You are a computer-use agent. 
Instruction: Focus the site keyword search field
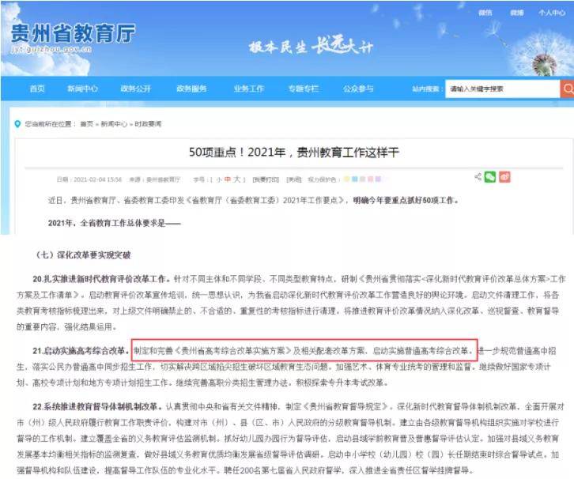coord(502,89)
